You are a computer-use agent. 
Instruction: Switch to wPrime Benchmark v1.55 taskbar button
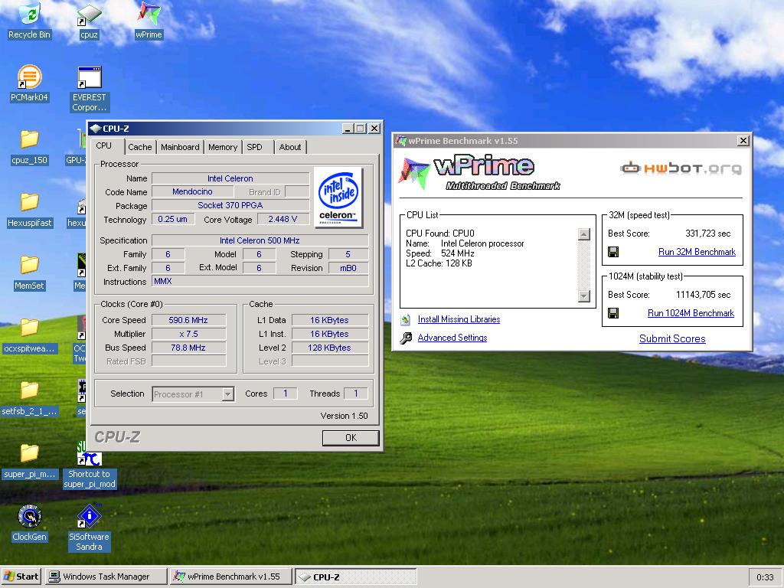[x=231, y=577]
